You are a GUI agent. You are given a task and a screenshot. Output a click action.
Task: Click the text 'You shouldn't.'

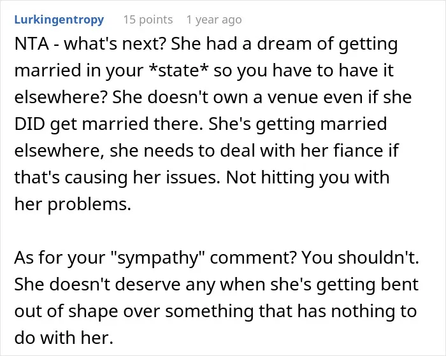point(361,258)
